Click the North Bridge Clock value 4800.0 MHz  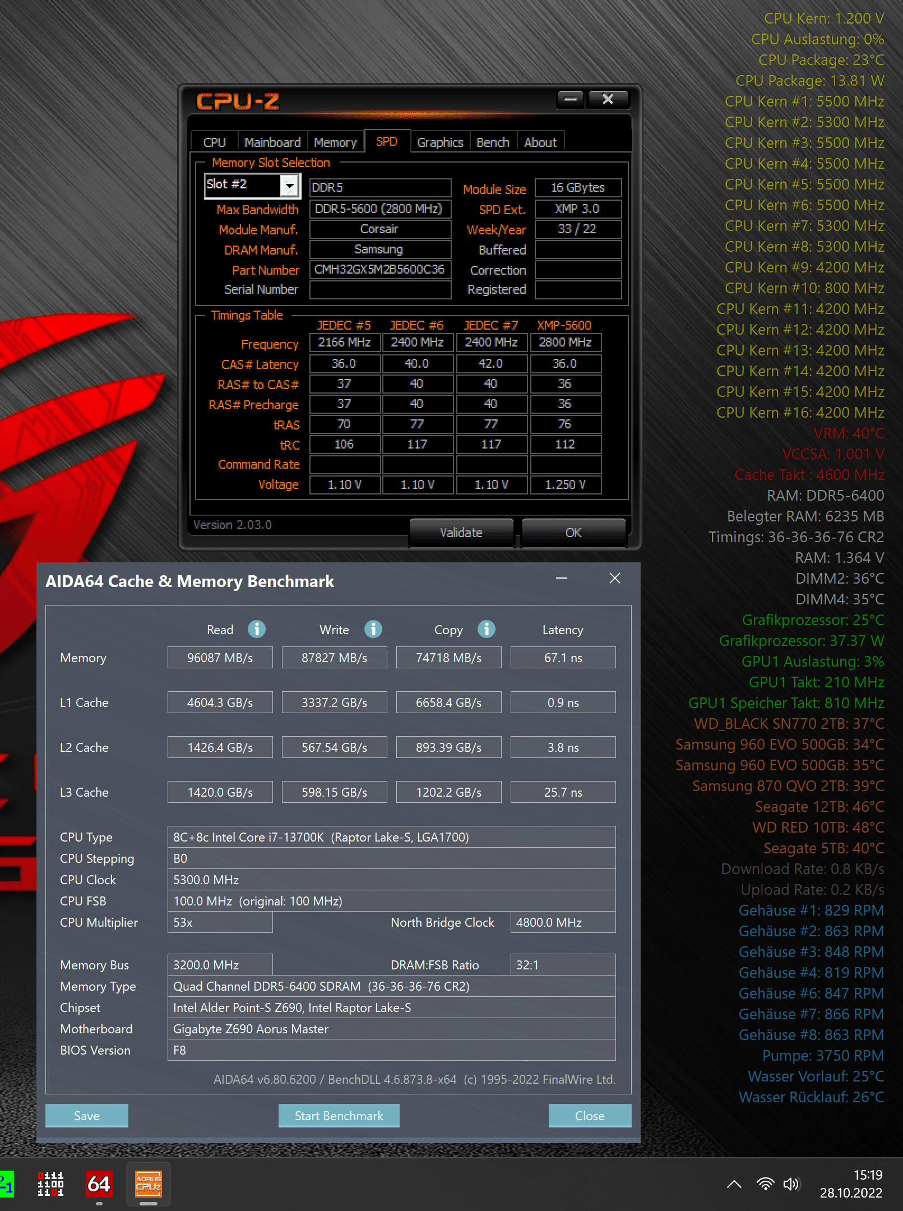(x=563, y=922)
